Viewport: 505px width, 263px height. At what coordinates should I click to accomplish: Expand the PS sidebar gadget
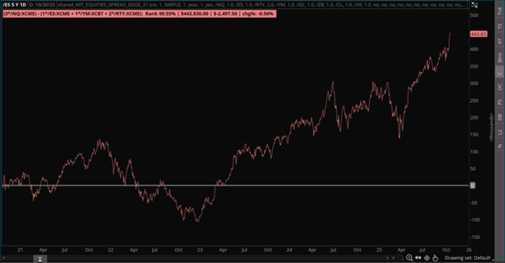[499, 103]
